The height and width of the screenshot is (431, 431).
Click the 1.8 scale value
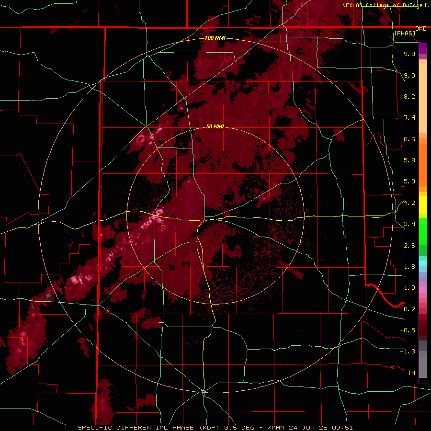409,267
